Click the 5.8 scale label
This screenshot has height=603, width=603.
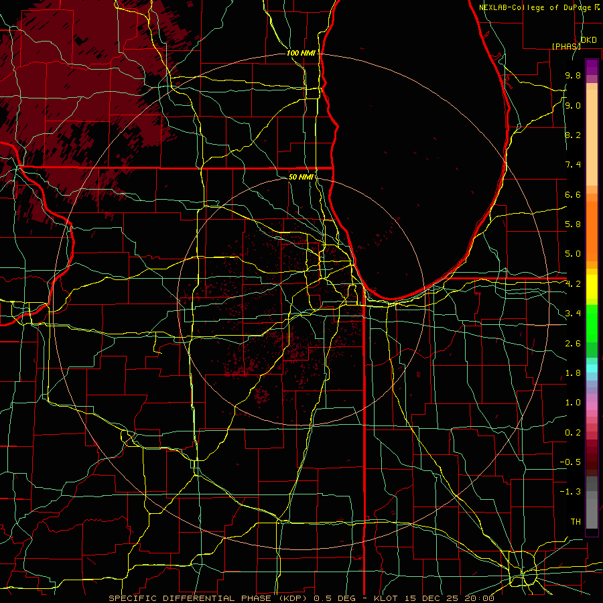[573, 224]
